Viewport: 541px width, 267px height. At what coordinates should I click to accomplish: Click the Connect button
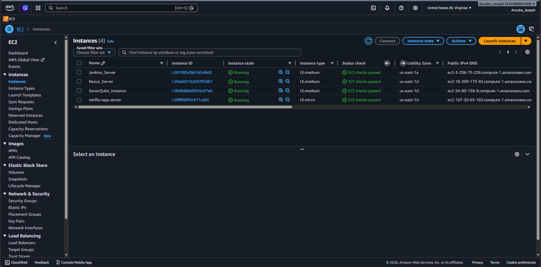(x=387, y=41)
